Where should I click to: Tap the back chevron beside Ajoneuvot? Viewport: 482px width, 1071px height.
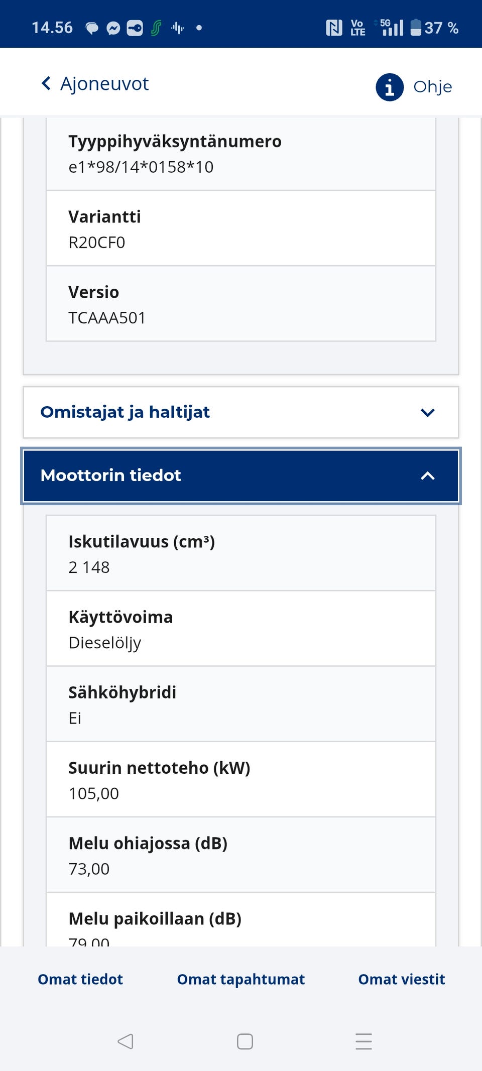click(x=46, y=83)
